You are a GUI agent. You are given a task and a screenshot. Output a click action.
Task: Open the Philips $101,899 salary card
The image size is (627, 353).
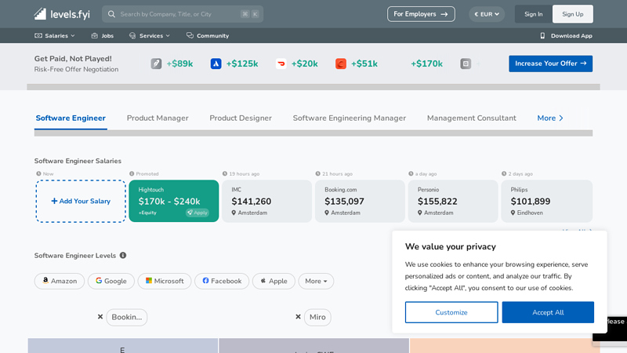[546, 201]
